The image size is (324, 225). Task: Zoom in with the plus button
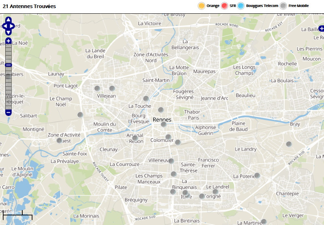8,41
